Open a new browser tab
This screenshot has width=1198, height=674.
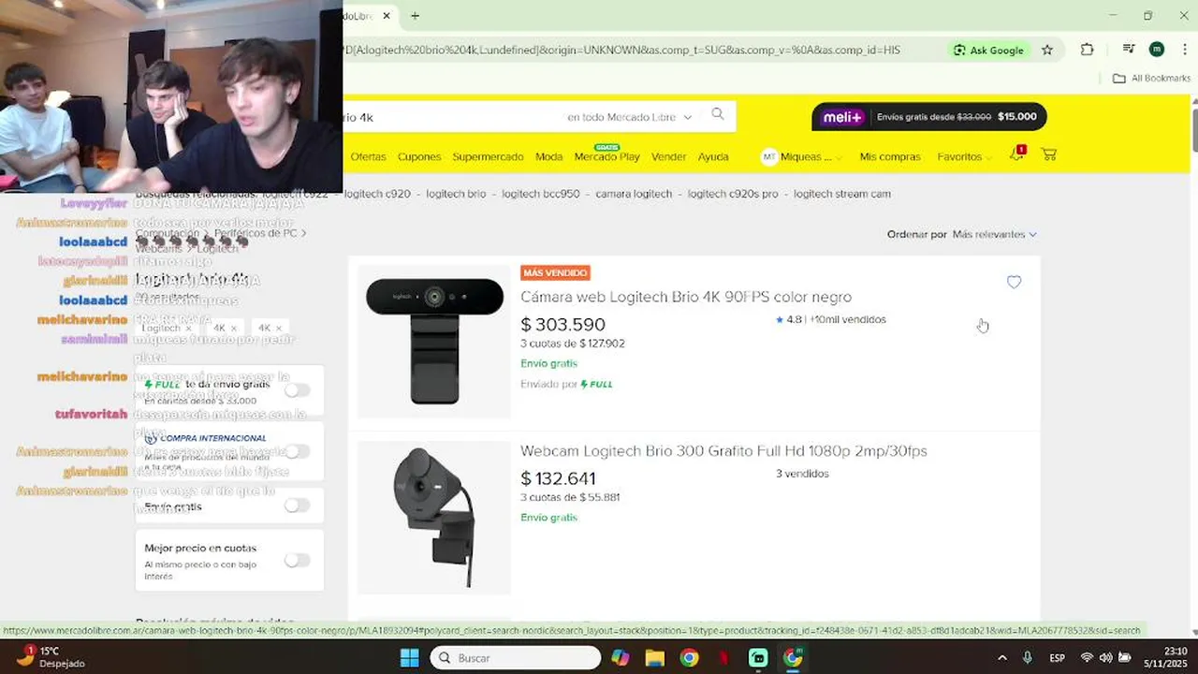(x=415, y=16)
